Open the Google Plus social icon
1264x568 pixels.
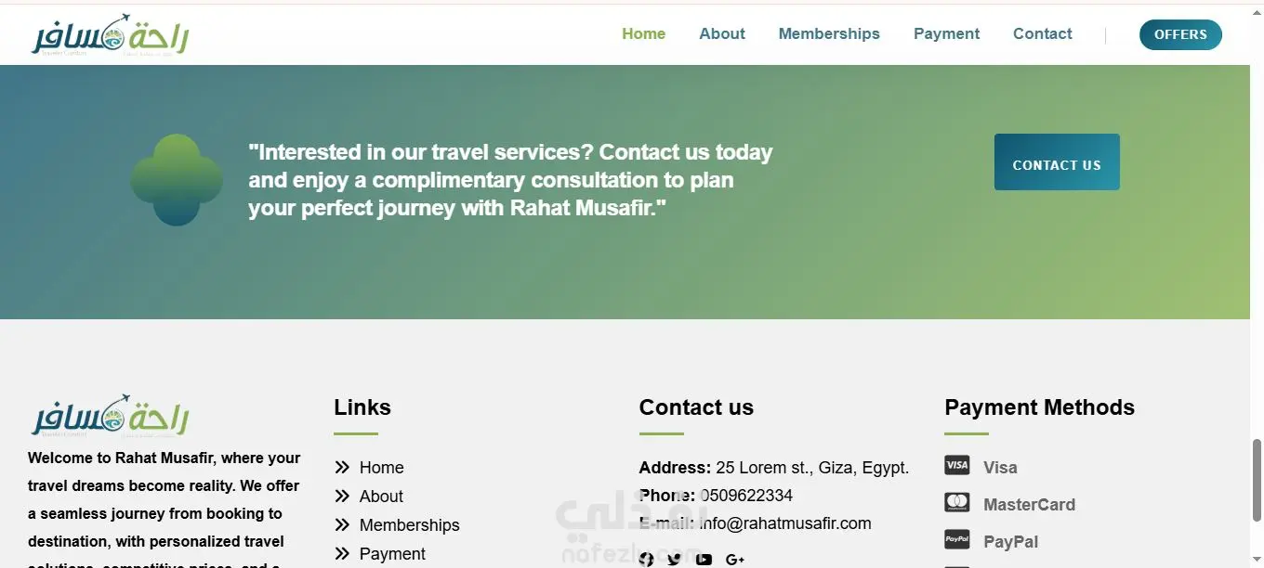[734, 559]
